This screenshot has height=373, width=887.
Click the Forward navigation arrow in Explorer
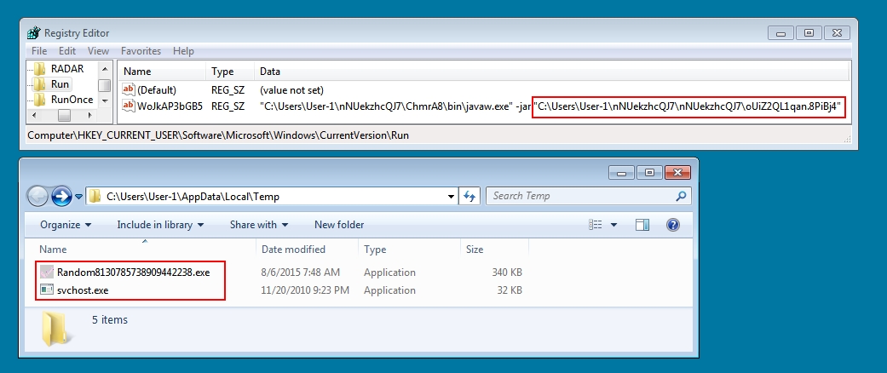(61, 196)
